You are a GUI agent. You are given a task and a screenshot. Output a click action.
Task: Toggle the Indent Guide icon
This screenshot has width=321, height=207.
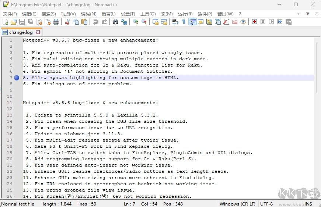(x=192, y=22)
